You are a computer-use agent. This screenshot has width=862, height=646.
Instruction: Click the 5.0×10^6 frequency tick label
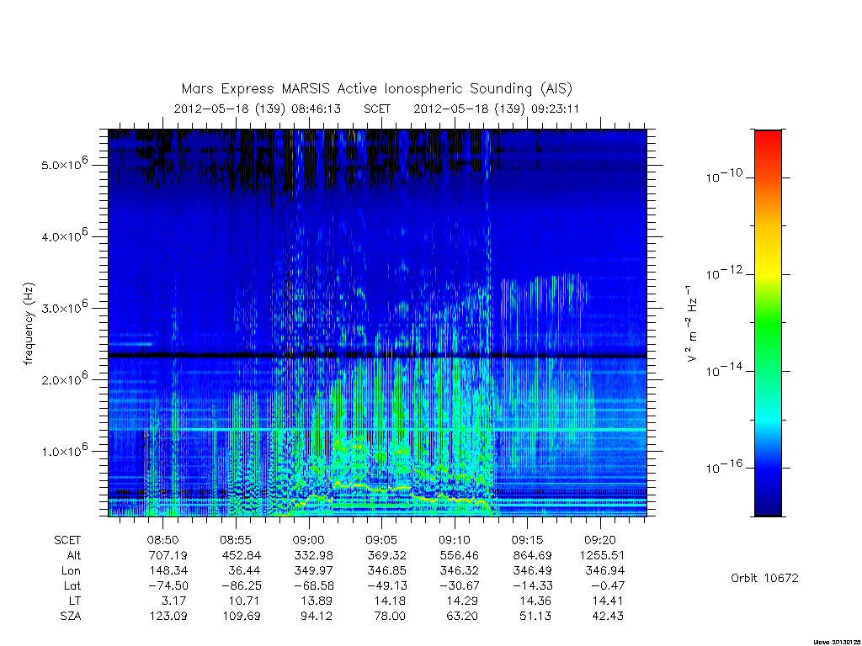coord(65,164)
